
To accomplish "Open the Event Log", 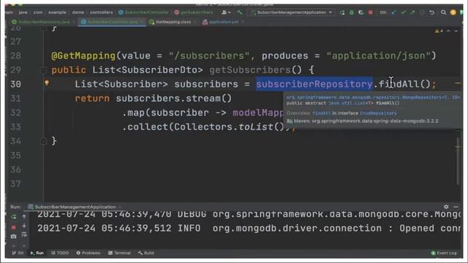I will point(444,253).
